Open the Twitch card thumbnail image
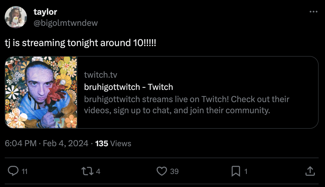The image size is (325, 187). (x=41, y=92)
